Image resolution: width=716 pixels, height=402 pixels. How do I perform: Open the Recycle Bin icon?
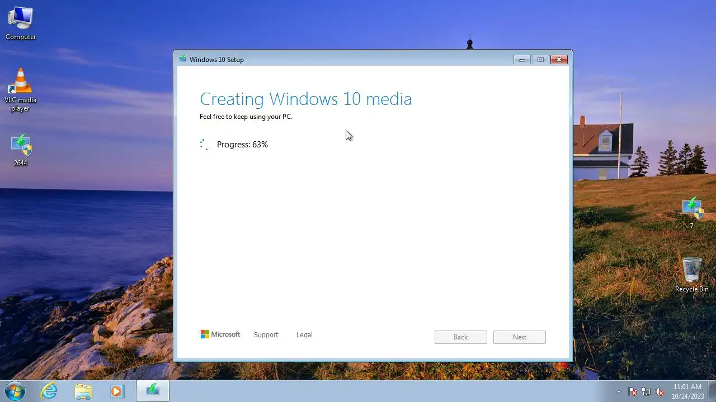[x=692, y=275]
